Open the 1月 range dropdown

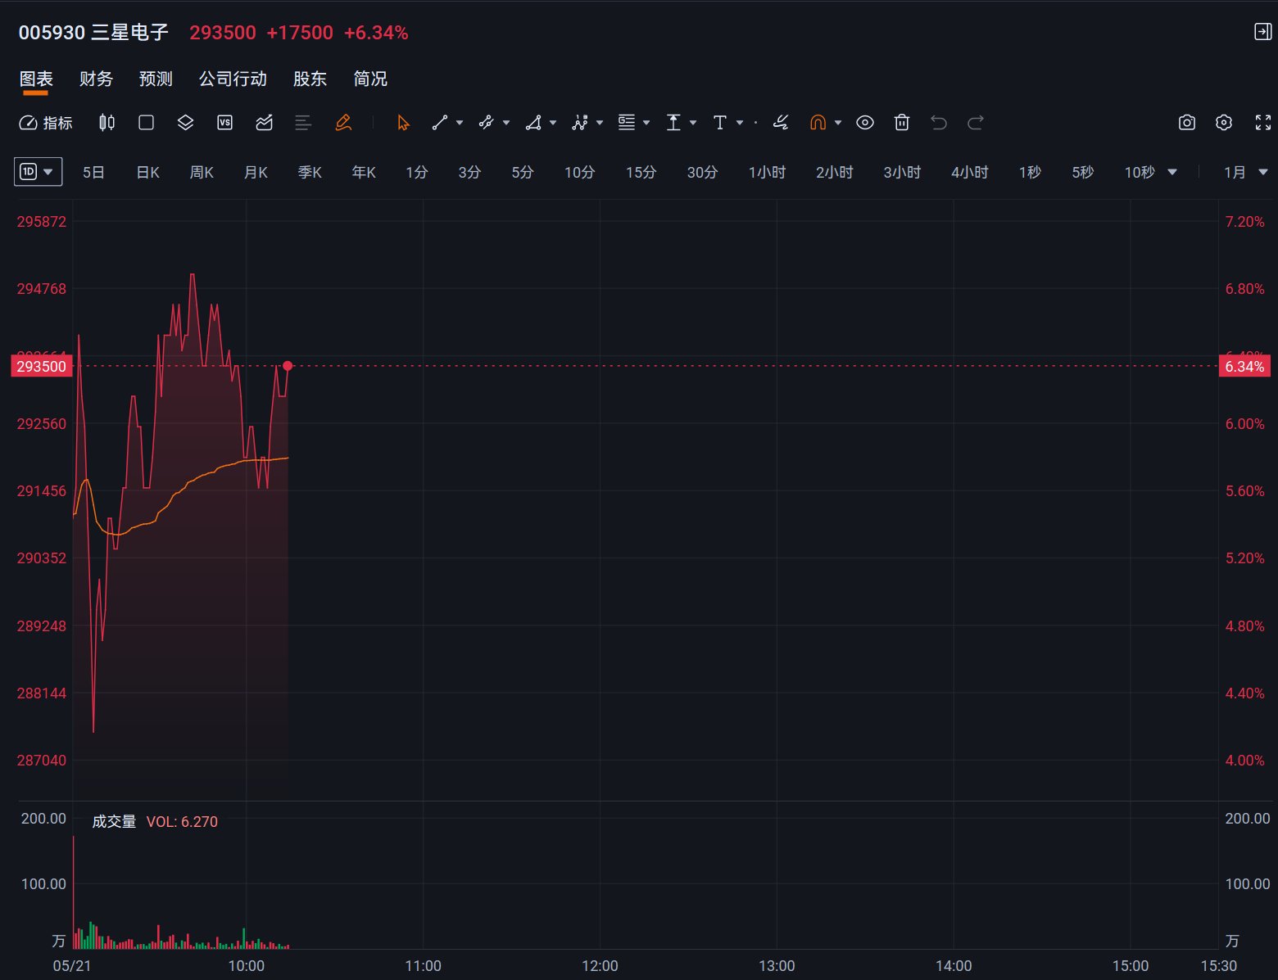point(1245,172)
